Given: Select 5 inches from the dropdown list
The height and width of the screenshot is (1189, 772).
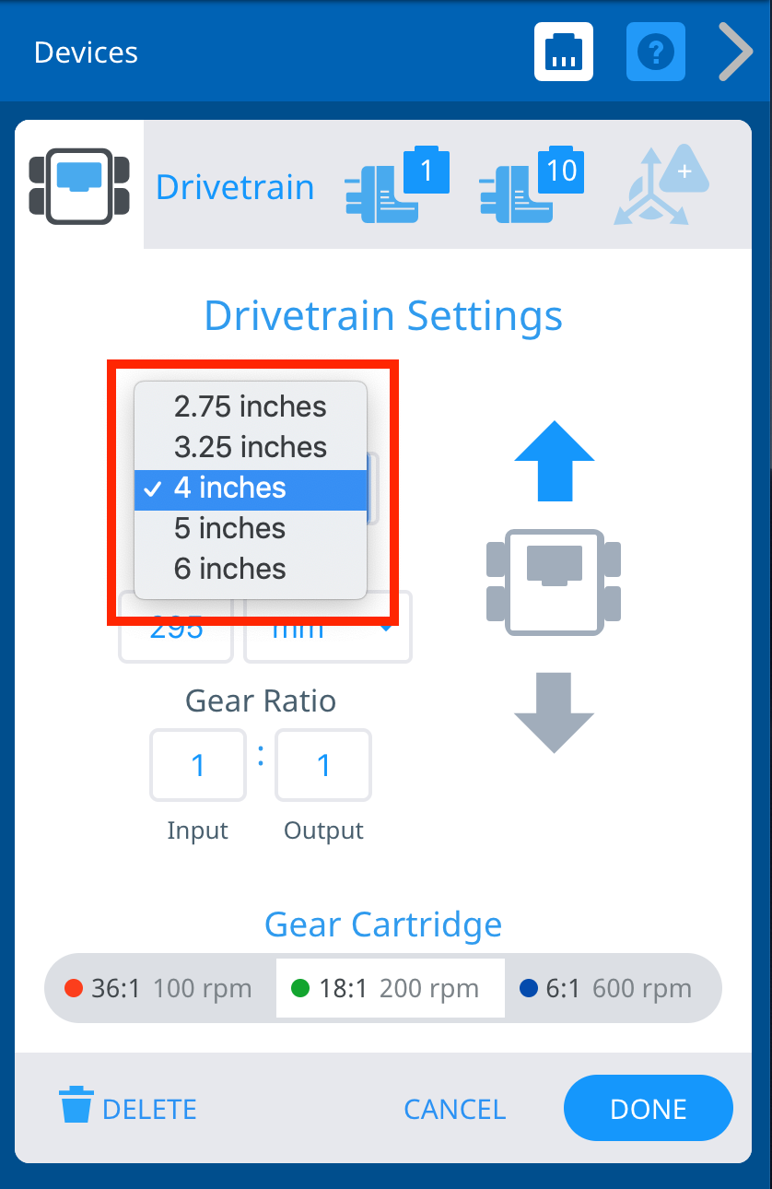Looking at the screenshot, I should (228, 528).
